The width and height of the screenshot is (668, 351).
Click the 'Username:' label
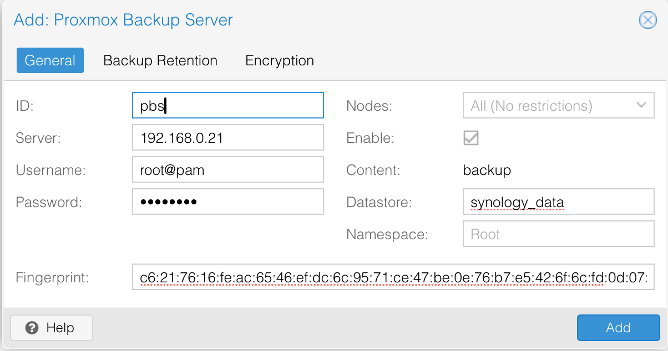click(x=50, y=171)
